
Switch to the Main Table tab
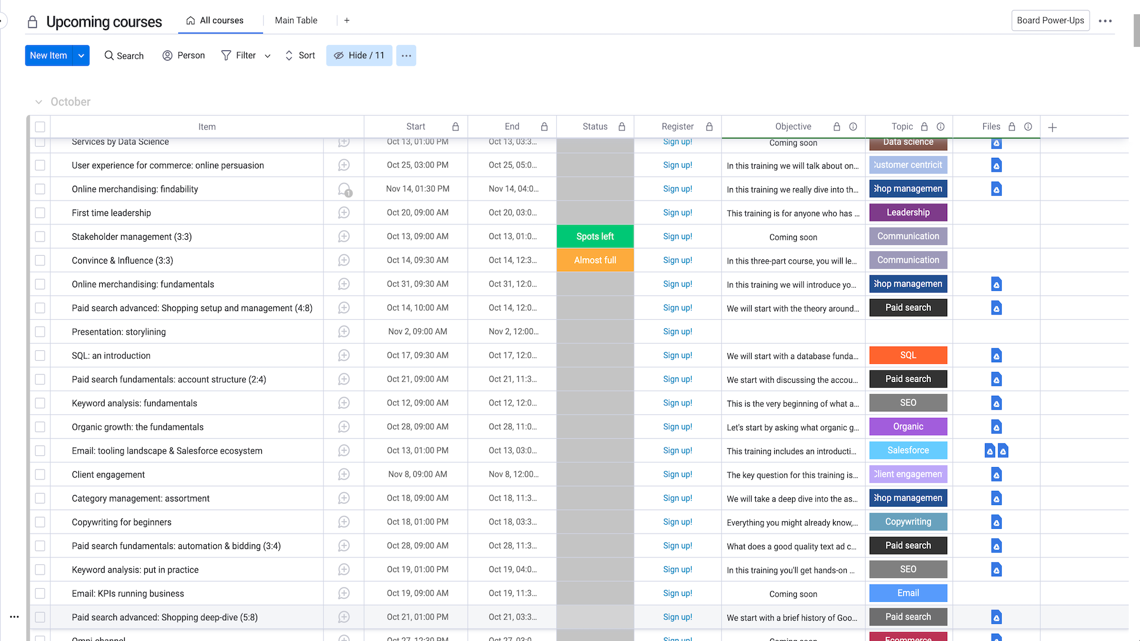click(296, 20)
